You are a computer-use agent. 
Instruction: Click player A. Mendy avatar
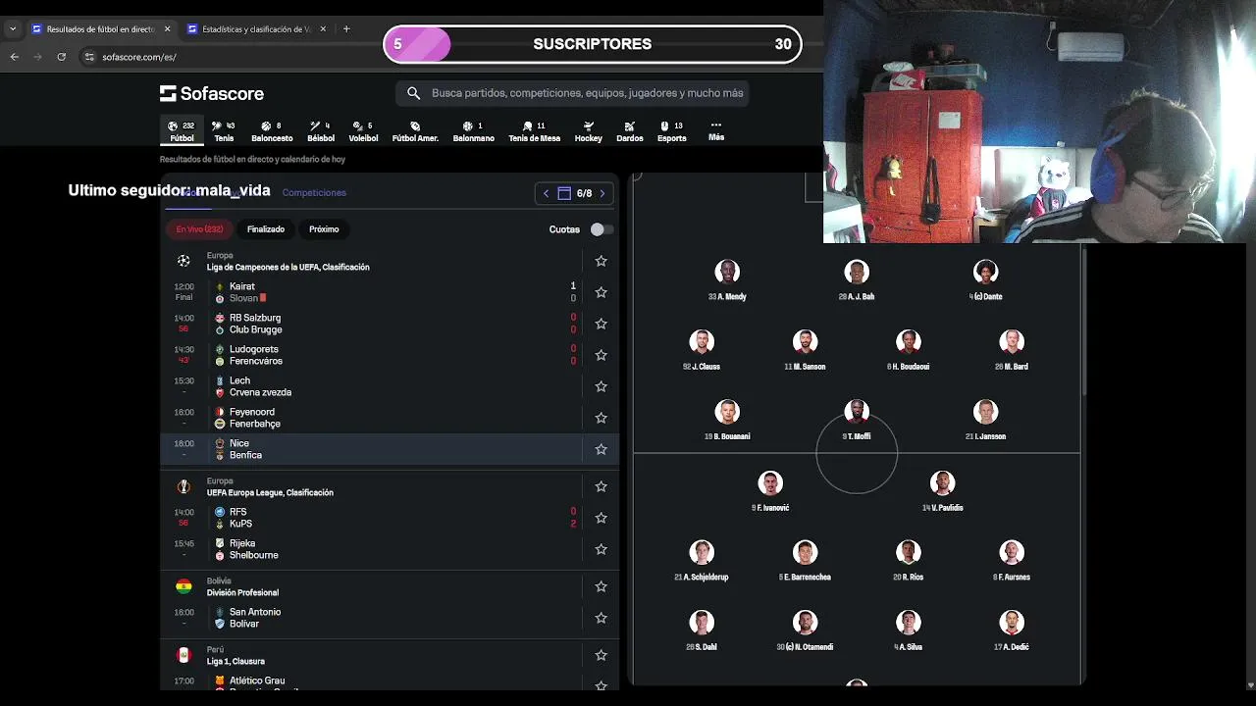727,272
